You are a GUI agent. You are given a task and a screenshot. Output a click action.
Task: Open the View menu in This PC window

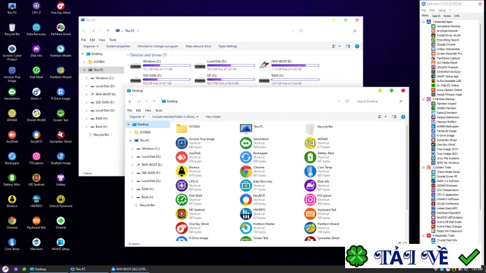pos(102,40)
